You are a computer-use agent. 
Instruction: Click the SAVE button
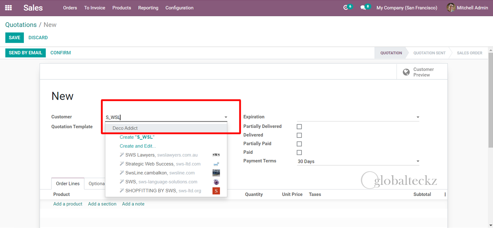(x=15, y=37)
